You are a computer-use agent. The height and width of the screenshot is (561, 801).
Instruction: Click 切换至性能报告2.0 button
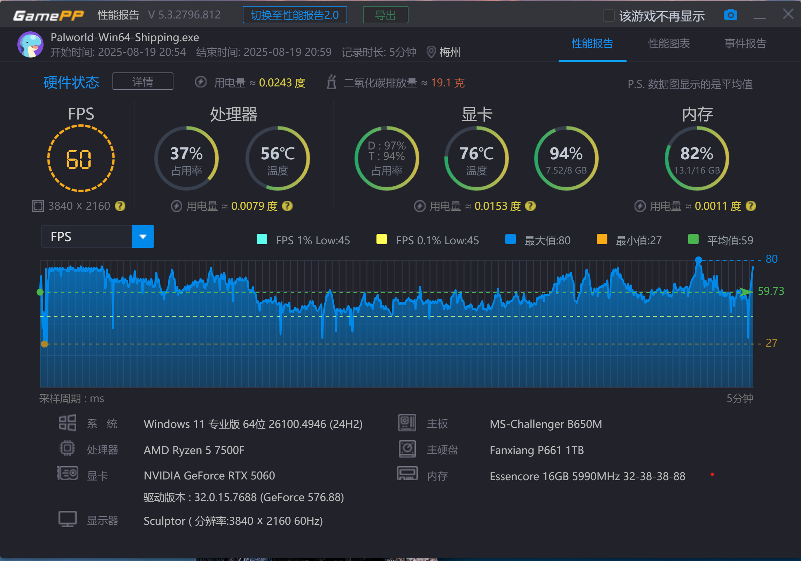click(x=295, y=15)
